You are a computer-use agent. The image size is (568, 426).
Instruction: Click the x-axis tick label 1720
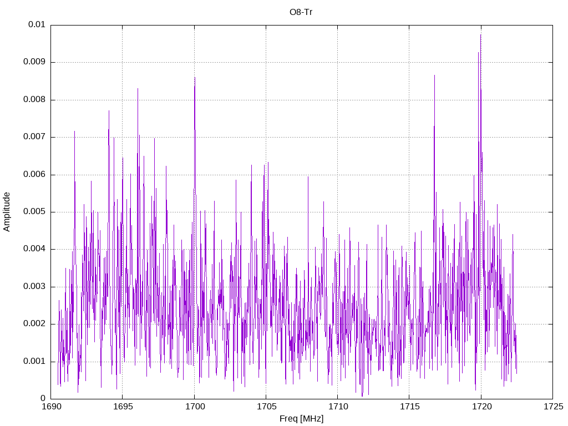(482, 407)
